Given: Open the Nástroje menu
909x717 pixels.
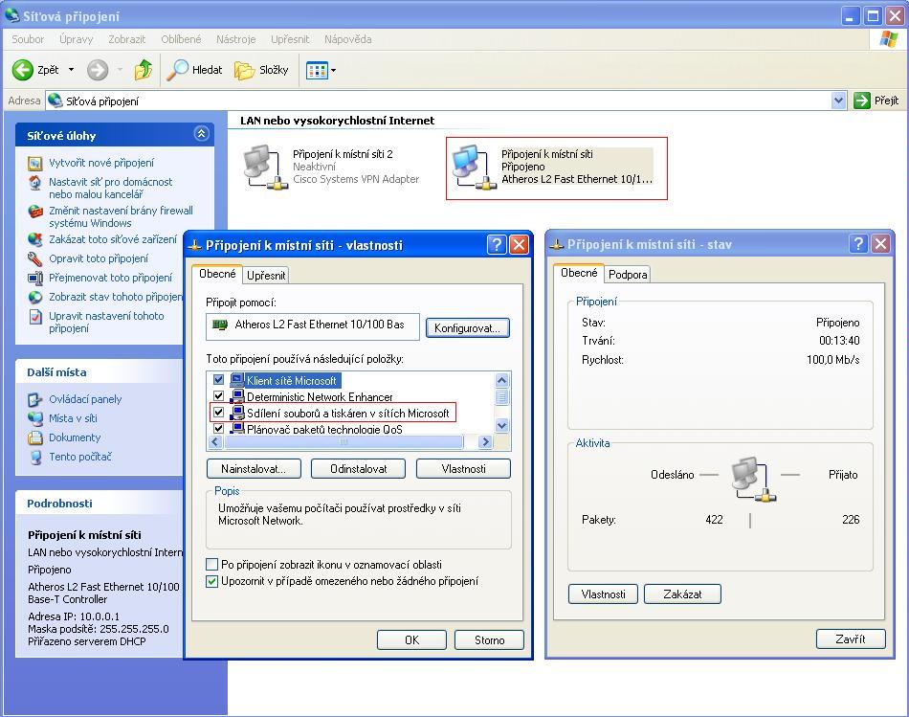Looking at the screenshot, I should pyautogui.click(x=235, y=39).
